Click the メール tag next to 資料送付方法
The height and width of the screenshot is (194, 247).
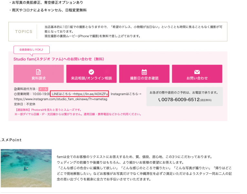point(43,89)
